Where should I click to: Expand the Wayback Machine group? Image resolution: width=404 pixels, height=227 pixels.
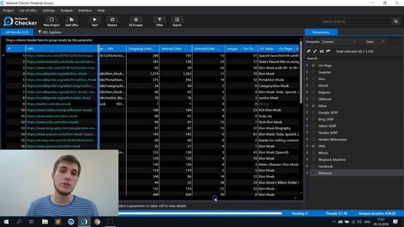tap(307, 160)
